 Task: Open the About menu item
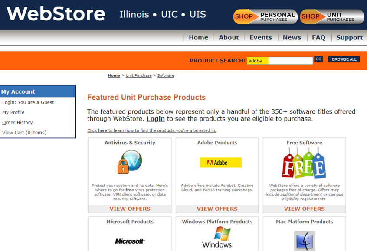pyautogui.click(x=229, y=37)
